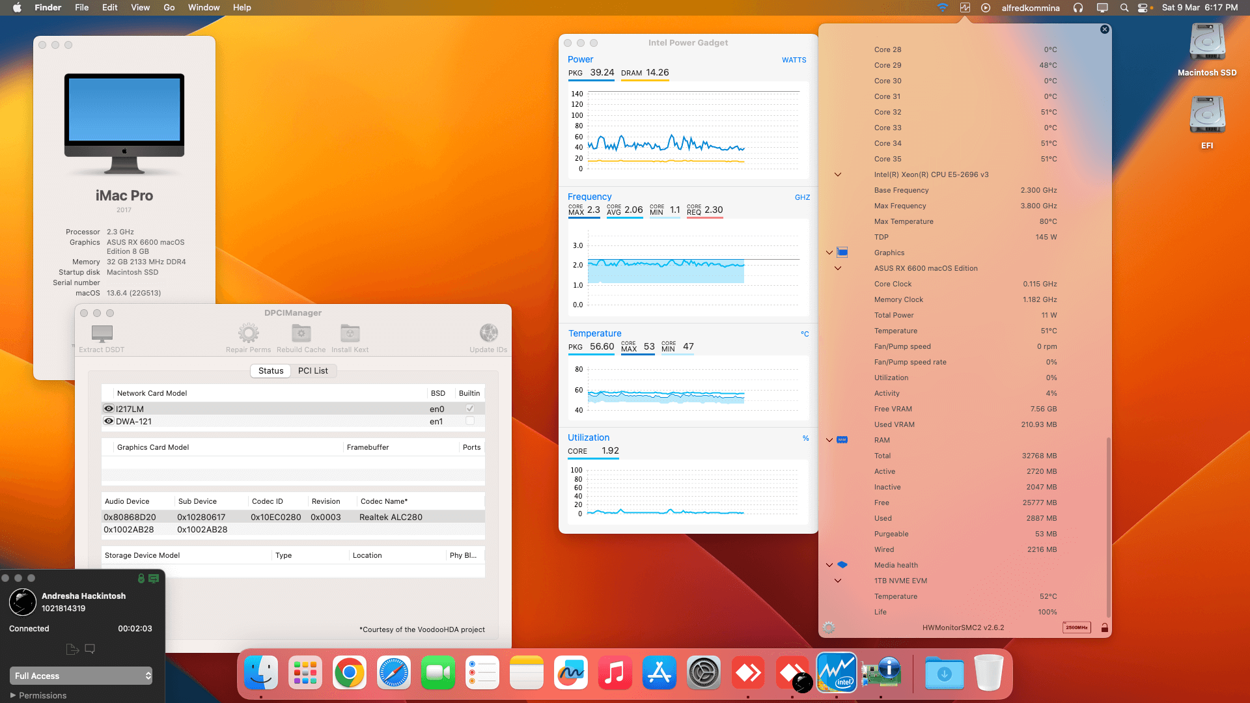Click iMac Pro image in About This Mac
The image size is (1250, 703).
coord(124,124)
